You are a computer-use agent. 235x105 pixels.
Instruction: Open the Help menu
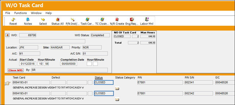tap(49, 13)
